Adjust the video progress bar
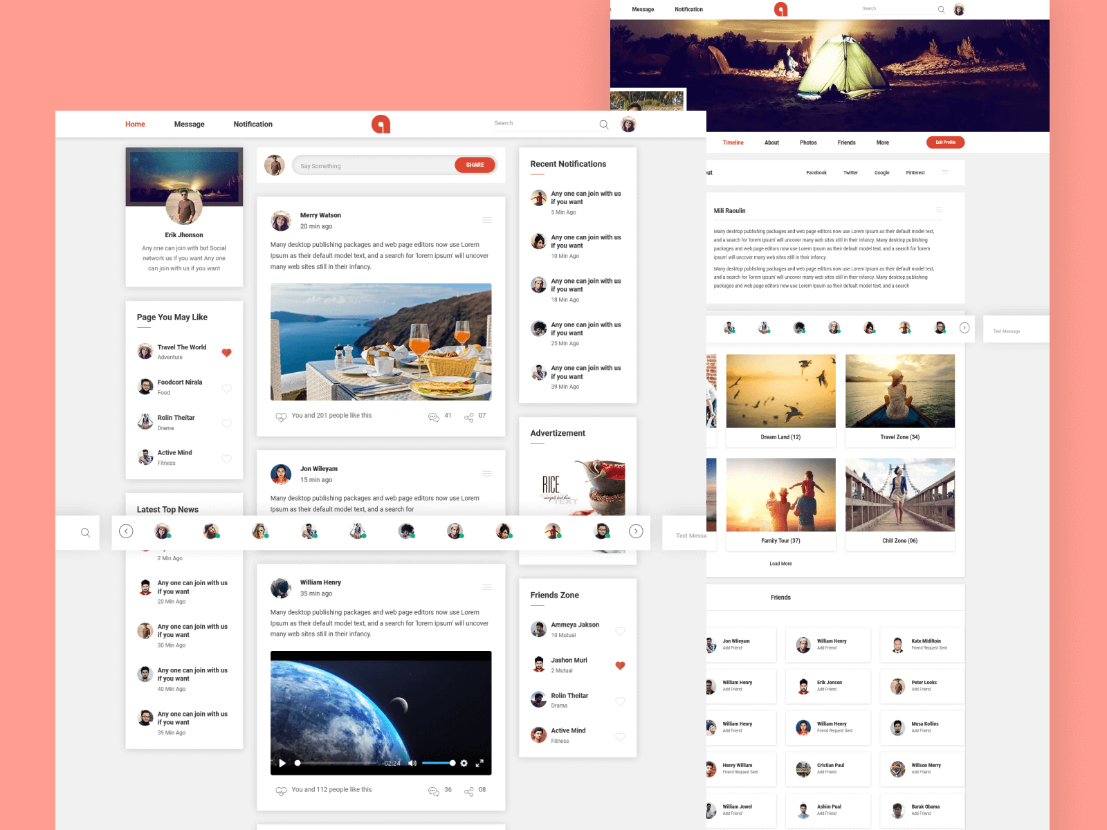1107x830 pixels. click(337, 764)
